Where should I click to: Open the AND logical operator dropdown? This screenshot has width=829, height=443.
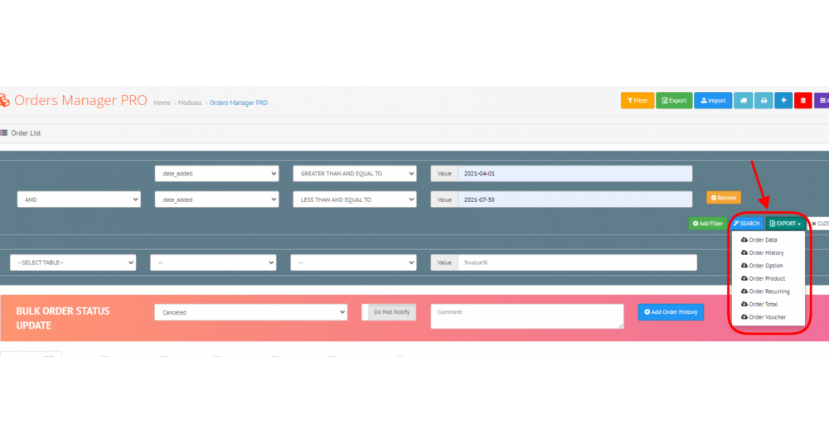point(79,200)
